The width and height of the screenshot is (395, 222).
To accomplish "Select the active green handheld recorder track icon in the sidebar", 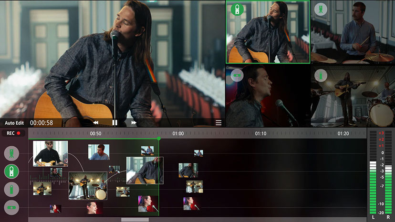I will click(11, 171).
